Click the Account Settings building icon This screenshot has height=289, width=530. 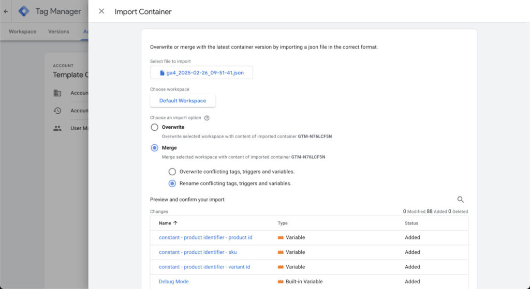(57, 93)
